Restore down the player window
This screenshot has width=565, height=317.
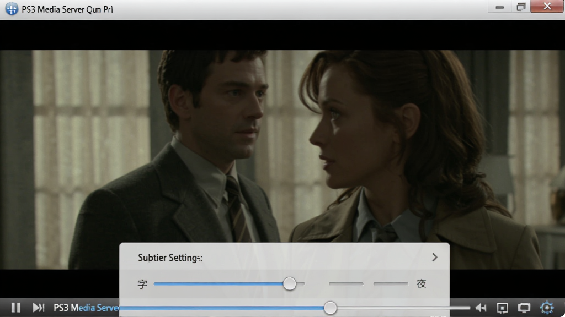(x=521, y=7)
